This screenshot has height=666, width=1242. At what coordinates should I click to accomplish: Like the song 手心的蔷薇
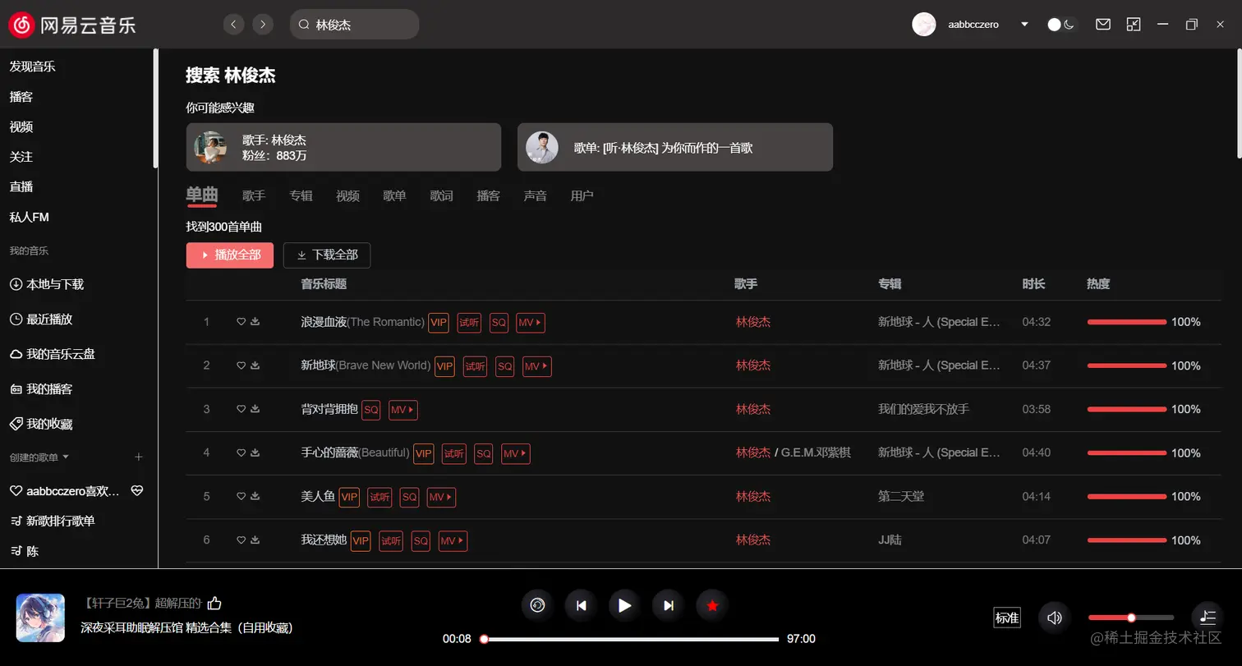241,452
